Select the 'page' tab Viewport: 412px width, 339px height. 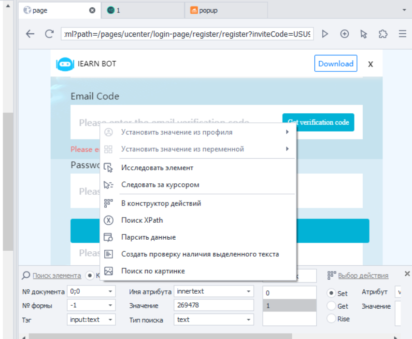pyautogui.click(x=59, y=10)
